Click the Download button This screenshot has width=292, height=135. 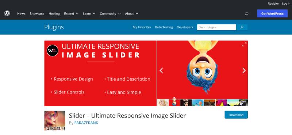point(236,115)
